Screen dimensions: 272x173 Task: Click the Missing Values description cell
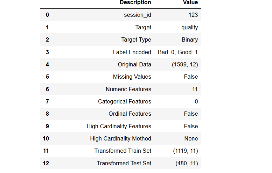pyautogui.click(x=132, y=77)
